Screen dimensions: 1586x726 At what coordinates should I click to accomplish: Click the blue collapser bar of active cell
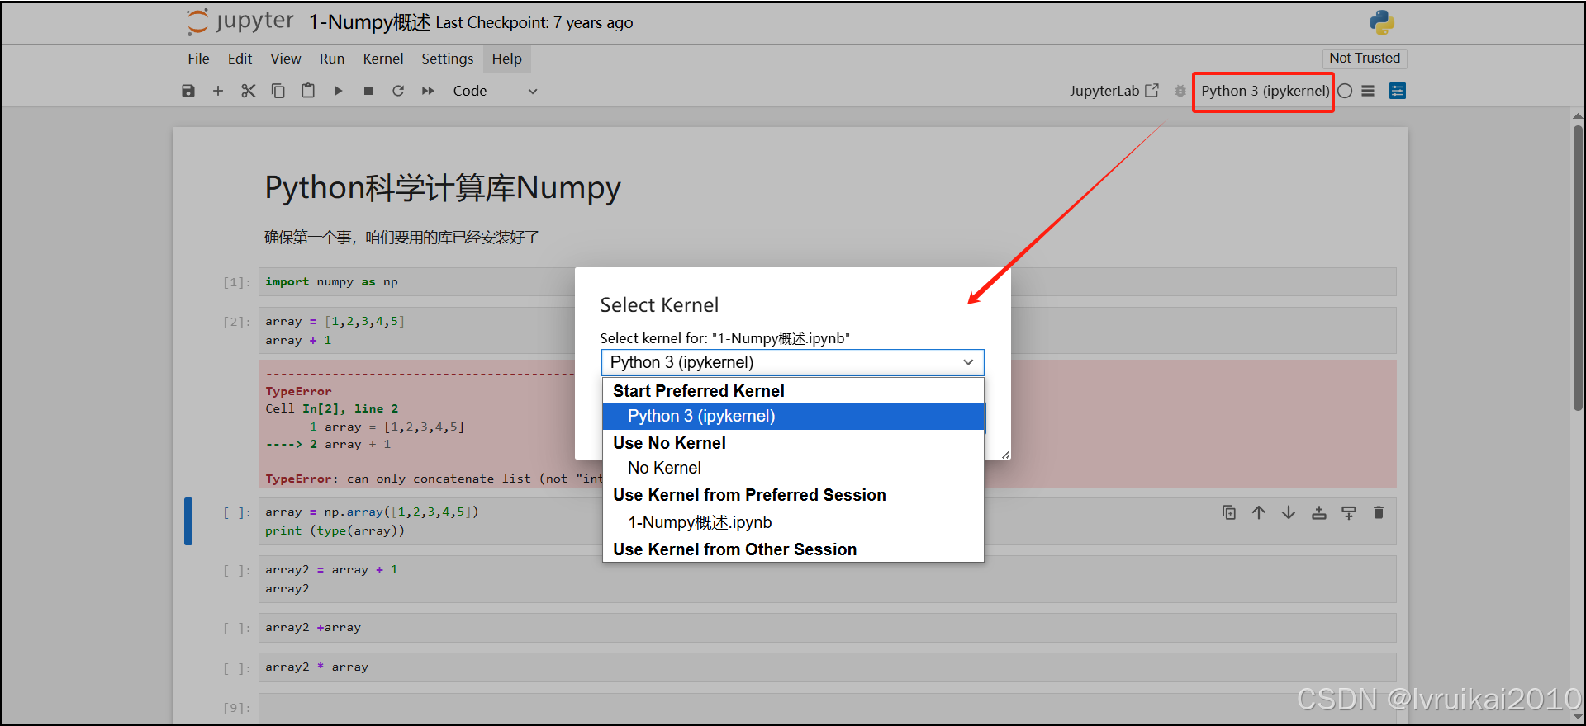click(188, 521)
